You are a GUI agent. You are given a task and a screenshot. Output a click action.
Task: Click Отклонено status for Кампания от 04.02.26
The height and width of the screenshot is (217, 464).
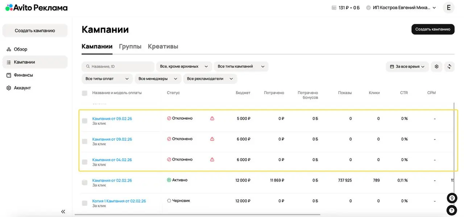click(180, 159)
